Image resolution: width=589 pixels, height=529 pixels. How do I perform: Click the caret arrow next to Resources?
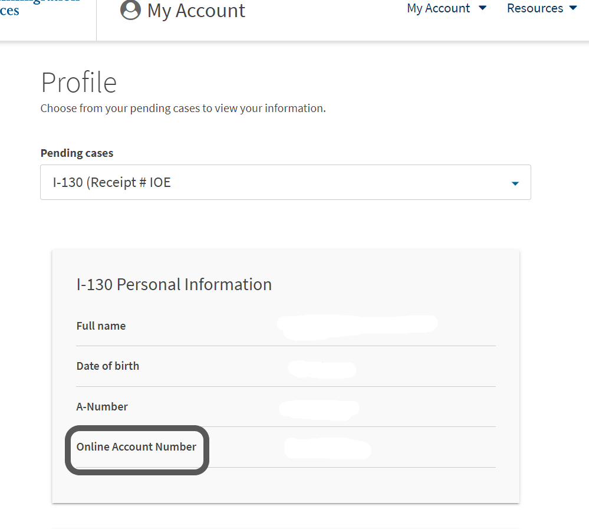(x=573, y=8)
